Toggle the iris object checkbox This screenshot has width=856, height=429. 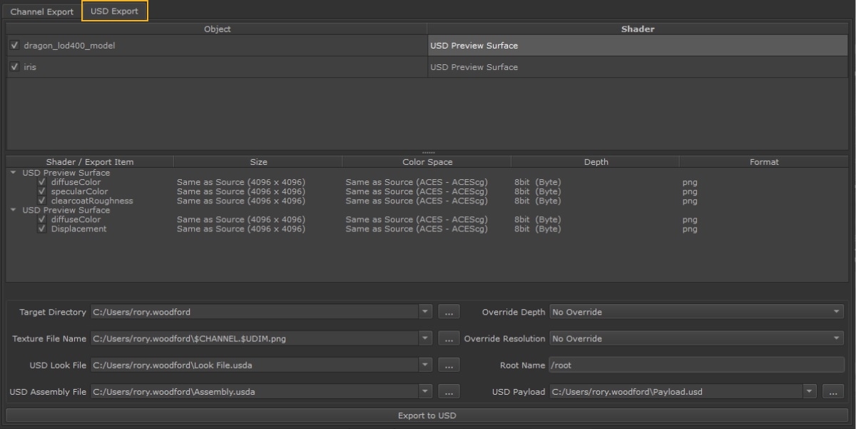tap(14, 67)
